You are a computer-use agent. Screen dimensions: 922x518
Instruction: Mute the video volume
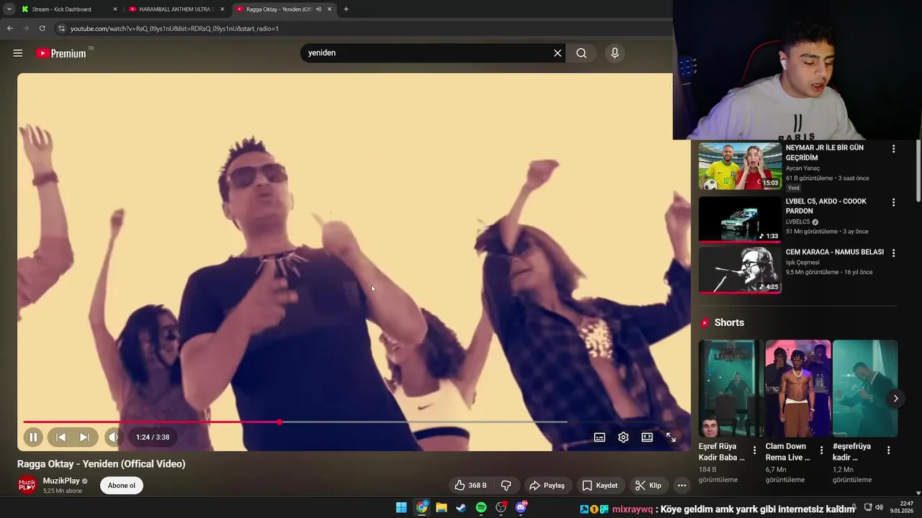(x=113, y=437)
